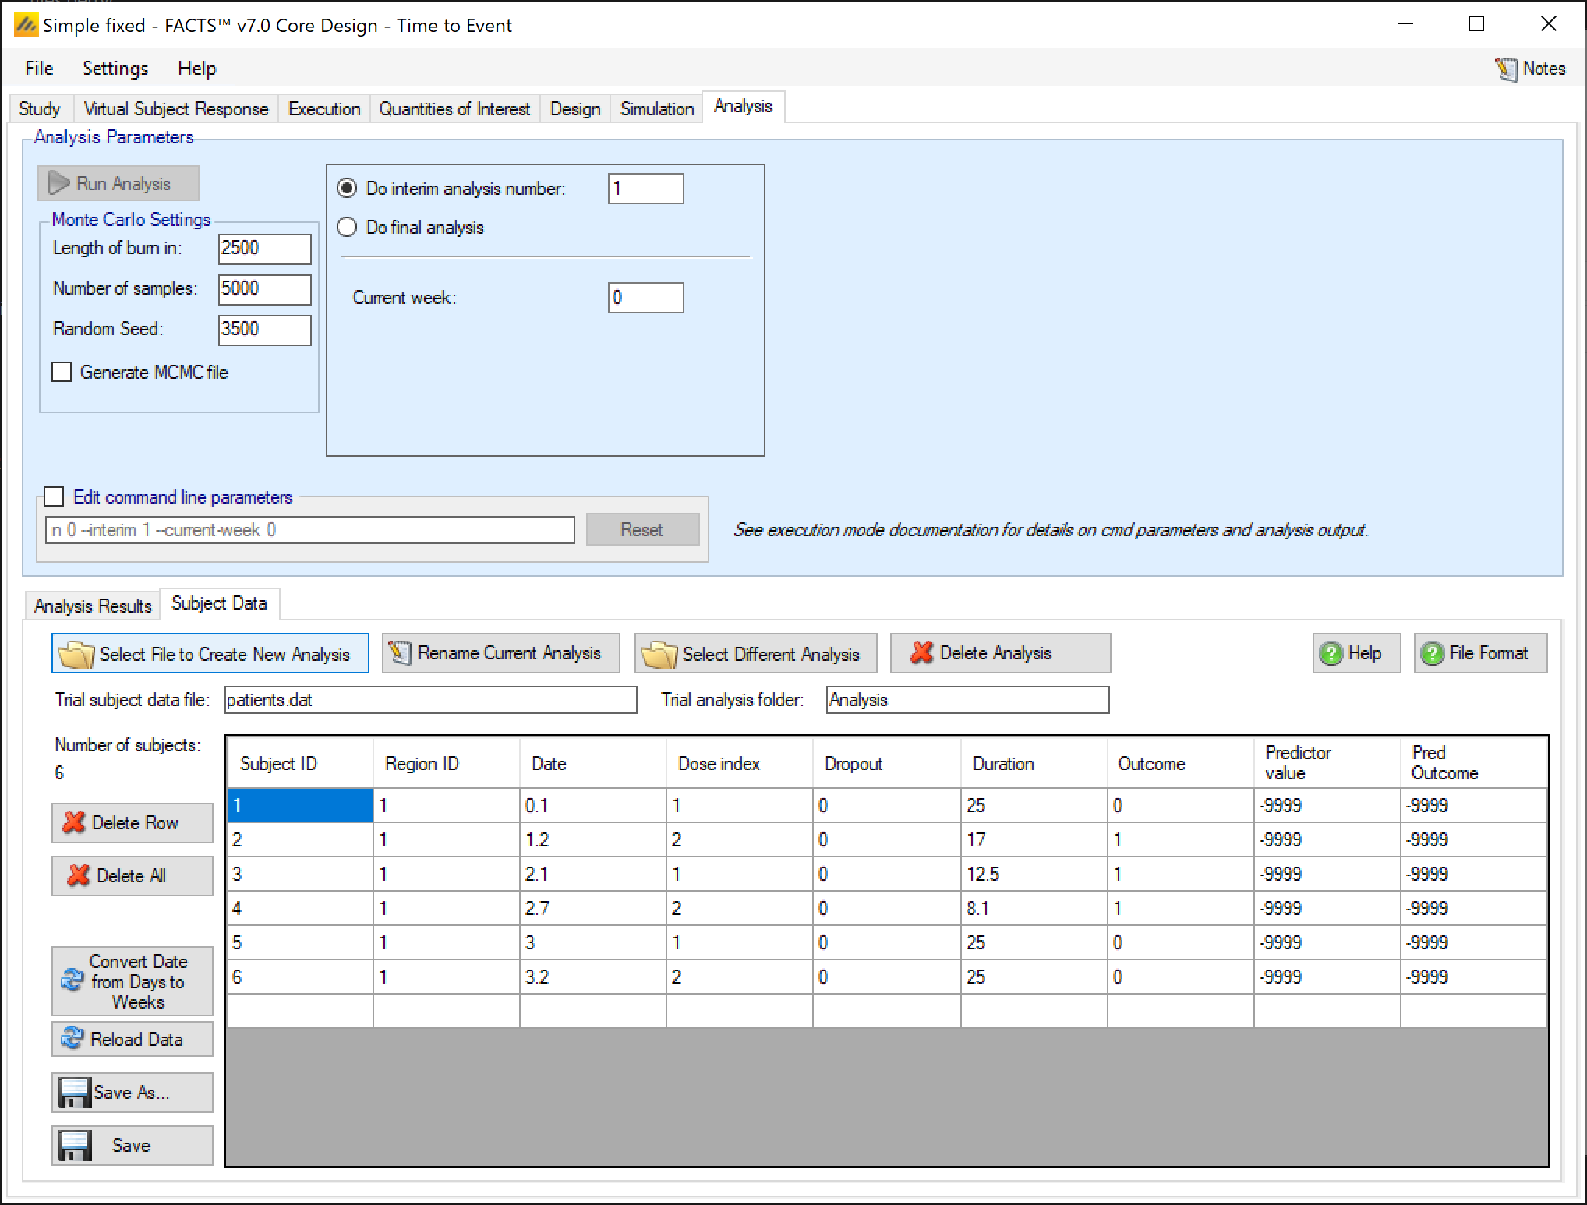
Task: Click the Random Seed input field
Action: (264, 329)
